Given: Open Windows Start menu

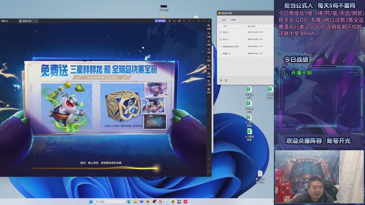Looking at the screenshot, I should point(91,201).
